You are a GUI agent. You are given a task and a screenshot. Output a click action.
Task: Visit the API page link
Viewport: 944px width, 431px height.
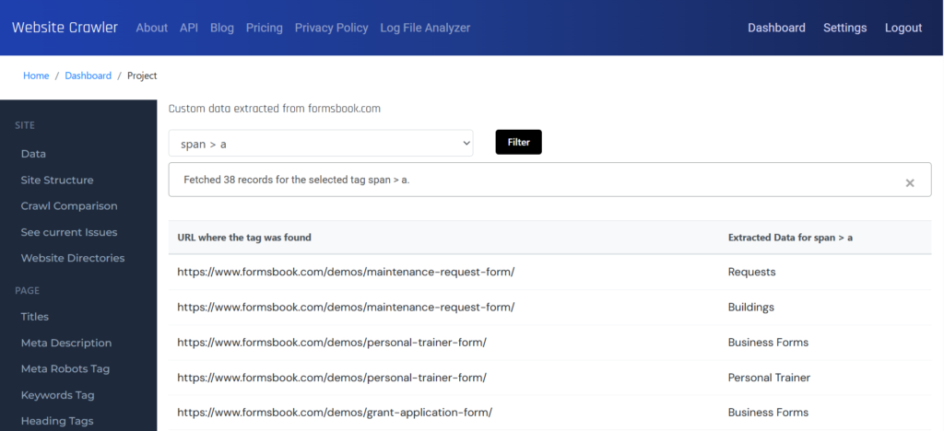[x=189, y=28]
